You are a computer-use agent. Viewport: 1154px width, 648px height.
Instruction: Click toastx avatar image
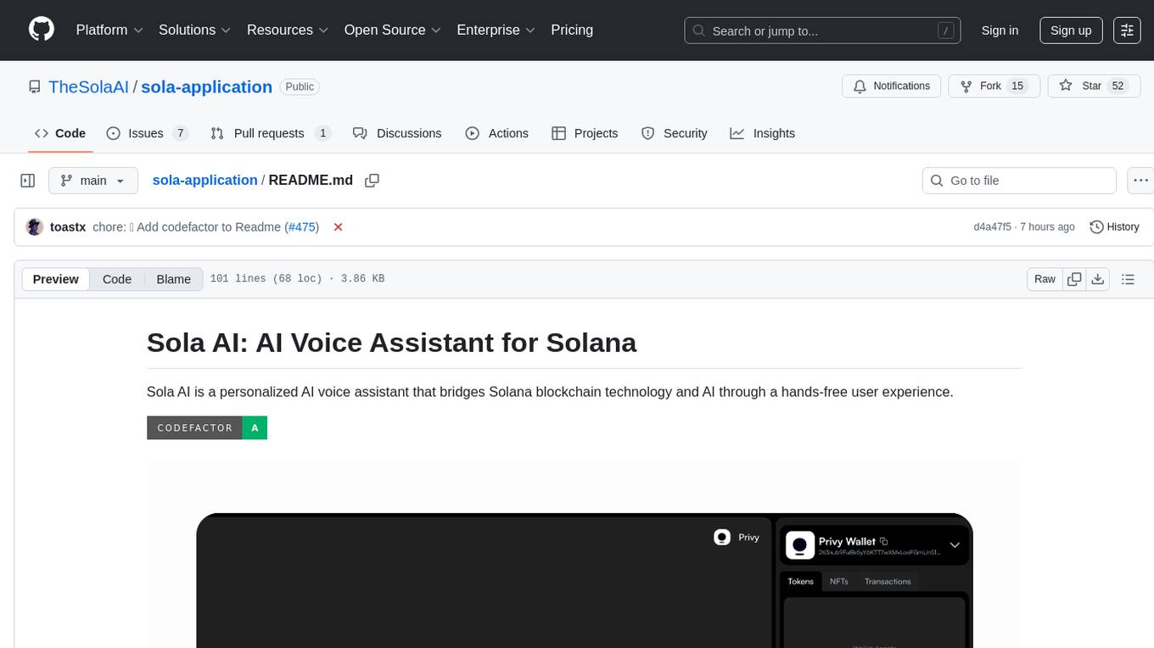35,226
